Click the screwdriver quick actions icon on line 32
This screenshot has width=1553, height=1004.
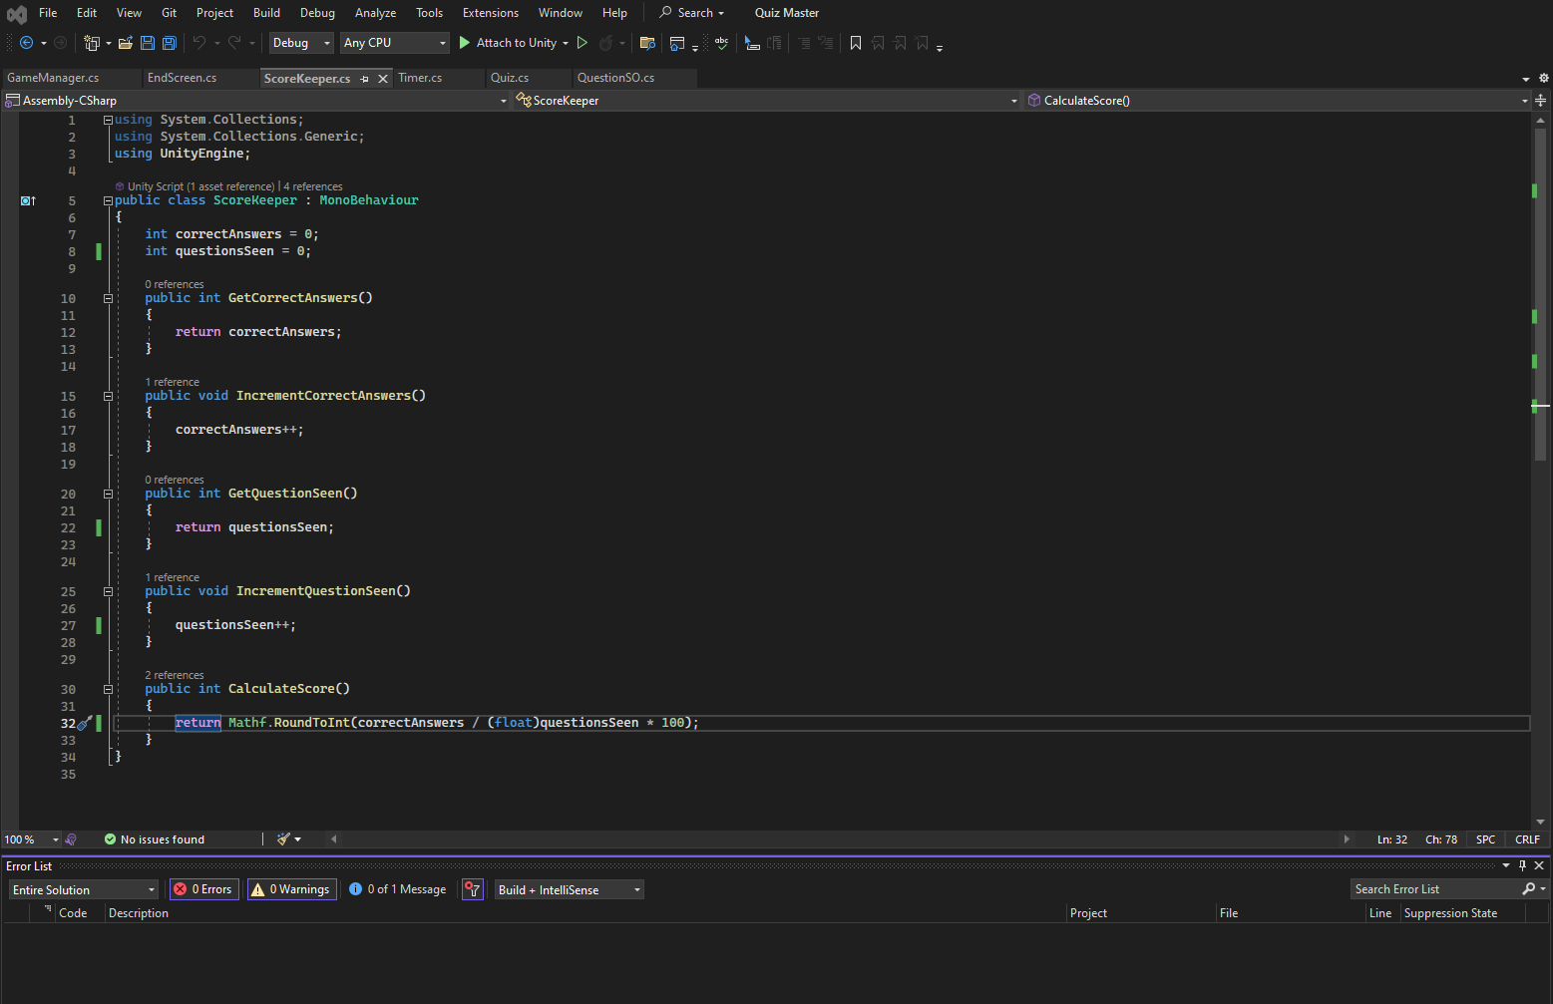pos(85,723)
